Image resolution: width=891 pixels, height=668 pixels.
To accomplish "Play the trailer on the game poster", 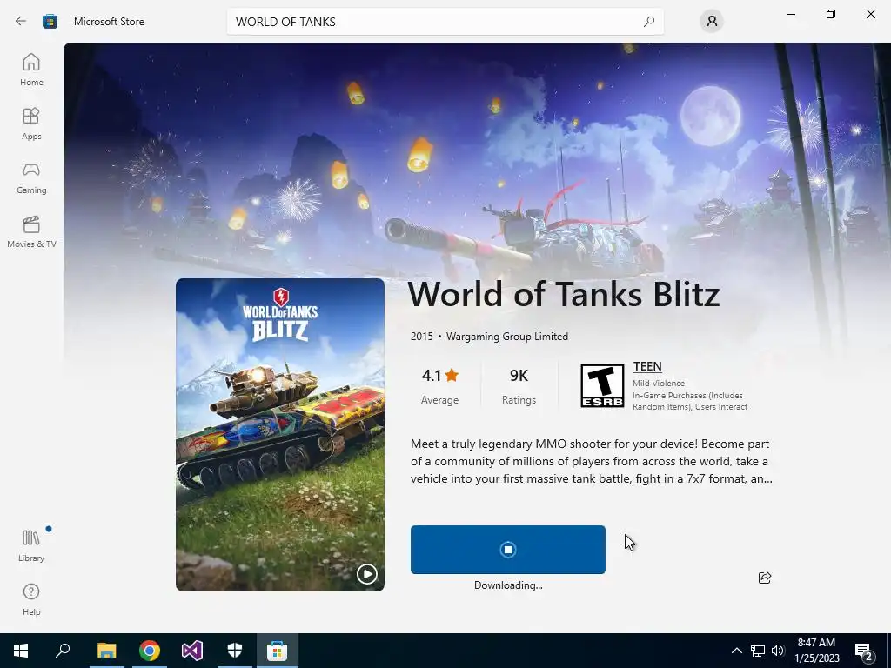I will tap(366, 574).
